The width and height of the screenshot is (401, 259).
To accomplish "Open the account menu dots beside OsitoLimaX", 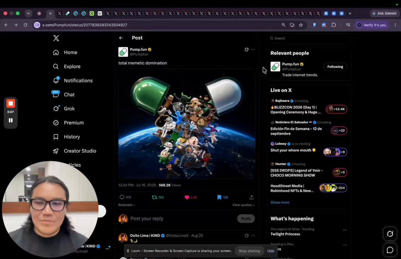I will coord(108,248).
